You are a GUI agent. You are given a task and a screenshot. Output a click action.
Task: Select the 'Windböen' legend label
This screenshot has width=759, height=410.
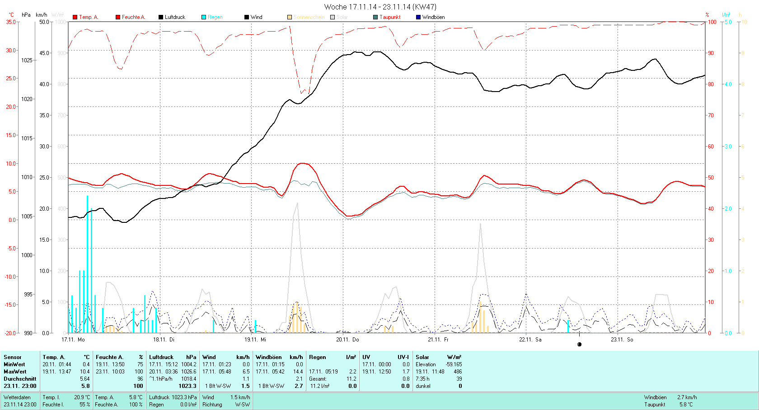coord(433,17)
